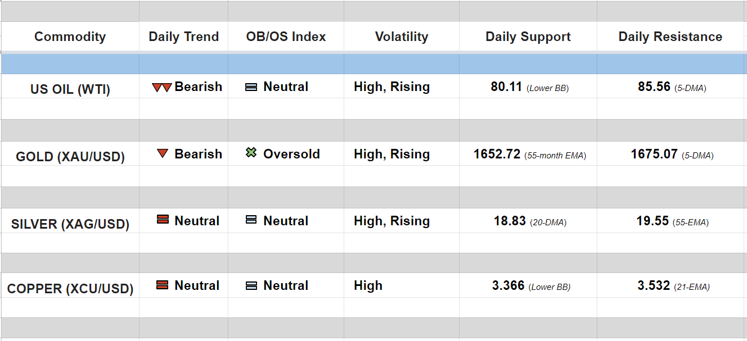Select the Daily Trend header cell
The height and width of the screenshot is (341, 747).
coord(183,37)
